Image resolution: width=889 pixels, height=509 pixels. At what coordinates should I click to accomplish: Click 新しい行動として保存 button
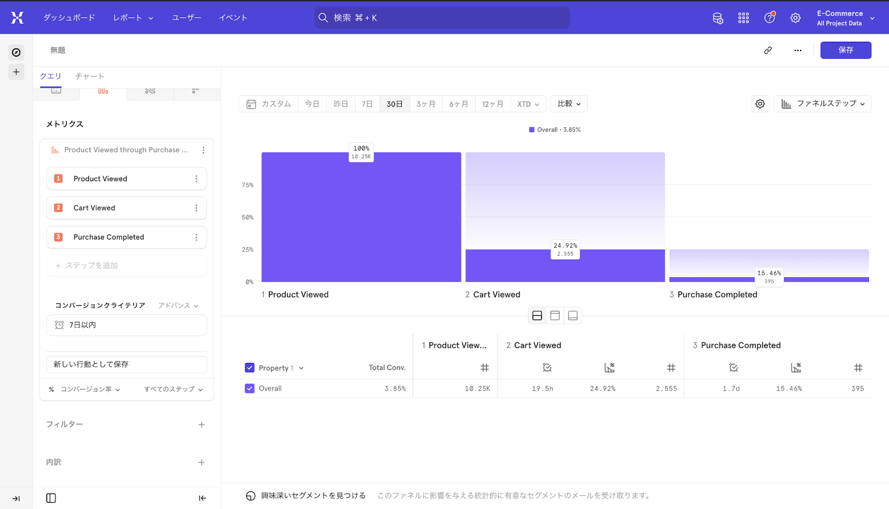click(127, 365)
